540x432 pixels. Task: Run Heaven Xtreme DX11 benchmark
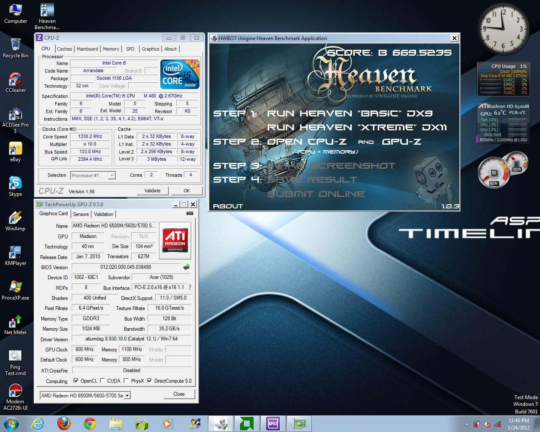pyautogui.click(x=357, y=127)
